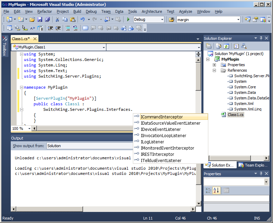Click the Solution Explorer horizontal scrollbar thumb
Screen dimensions: 273x223
[x=230, y=158]
